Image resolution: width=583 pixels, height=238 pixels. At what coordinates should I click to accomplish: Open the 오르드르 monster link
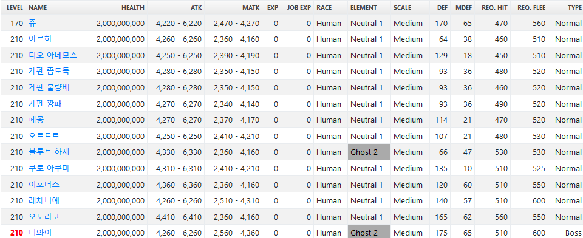pyautogui.click(x=44, y=136)
